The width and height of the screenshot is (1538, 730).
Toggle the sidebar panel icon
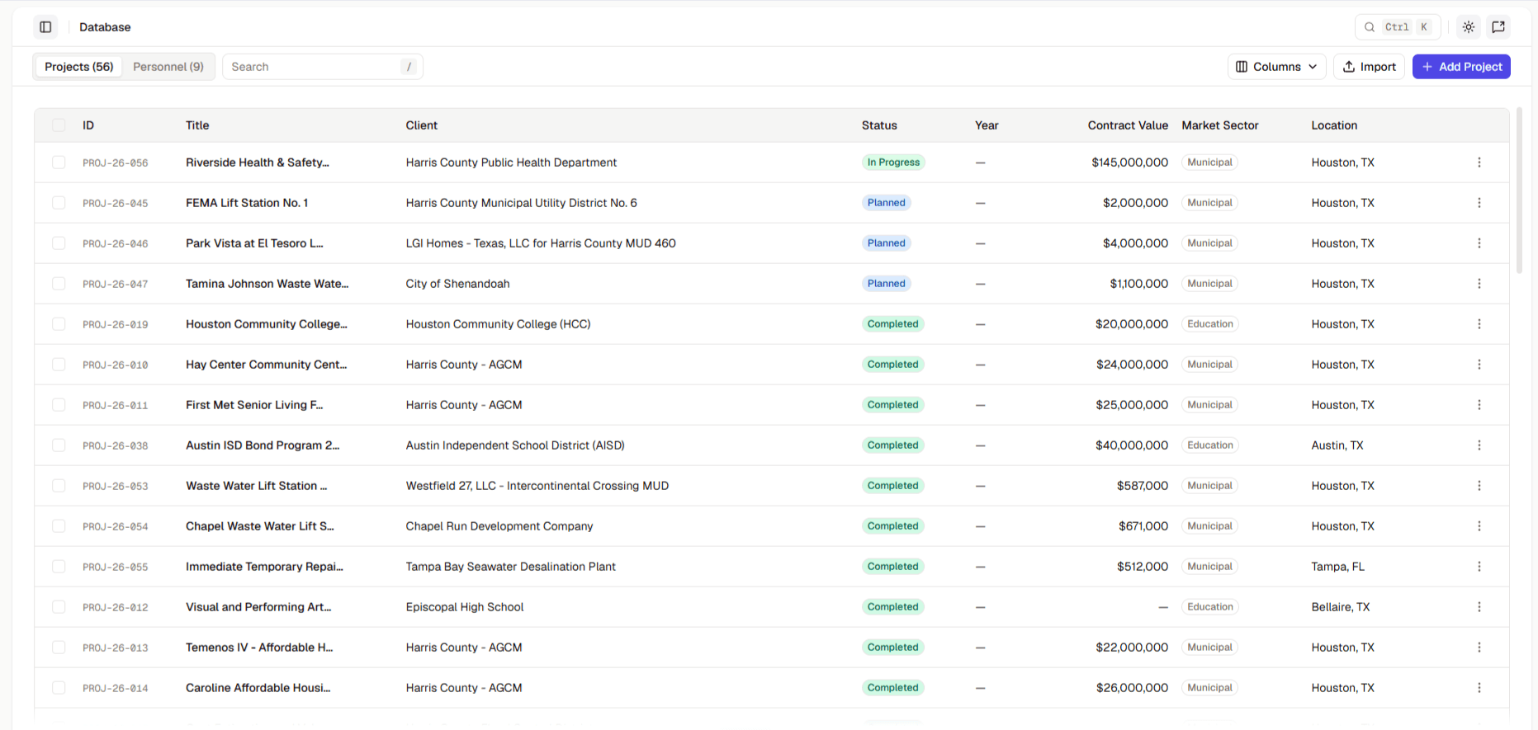(x=45, y=27)
